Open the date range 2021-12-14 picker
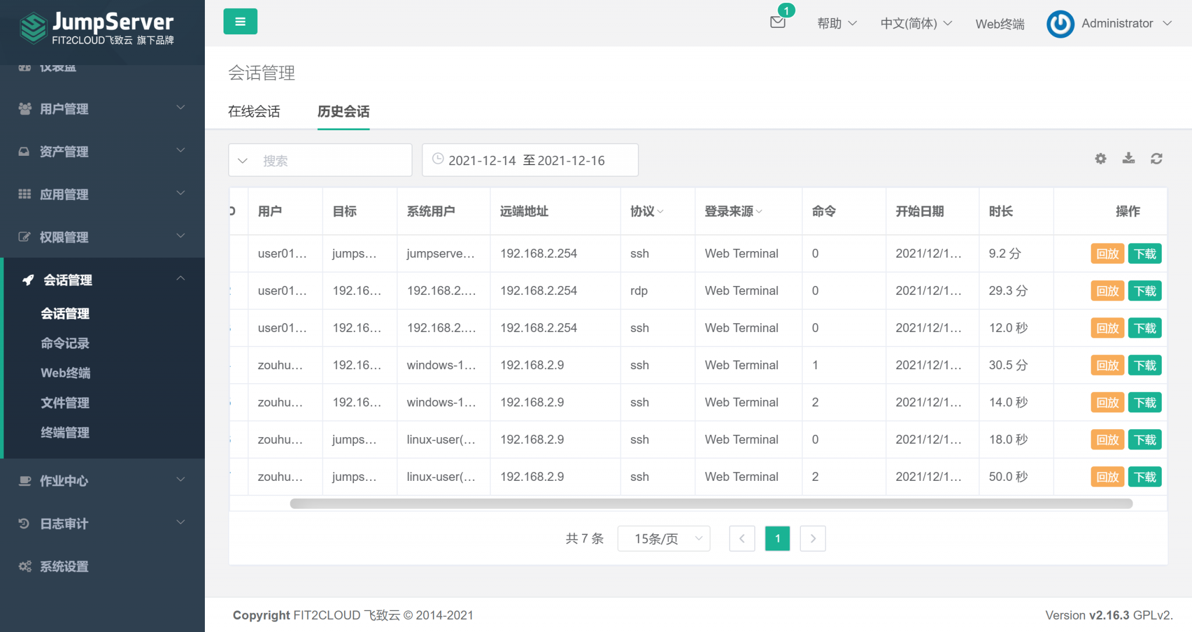This screenshot has width=1192, height=632. pyautogui.click(x=530, y=160)
